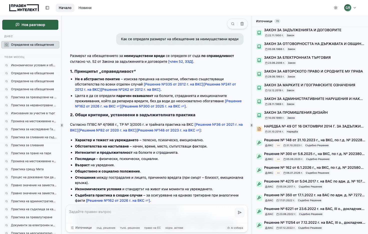Click gavel icon for Решение № 350 source
368x234 pixels.
click(259, 198)
